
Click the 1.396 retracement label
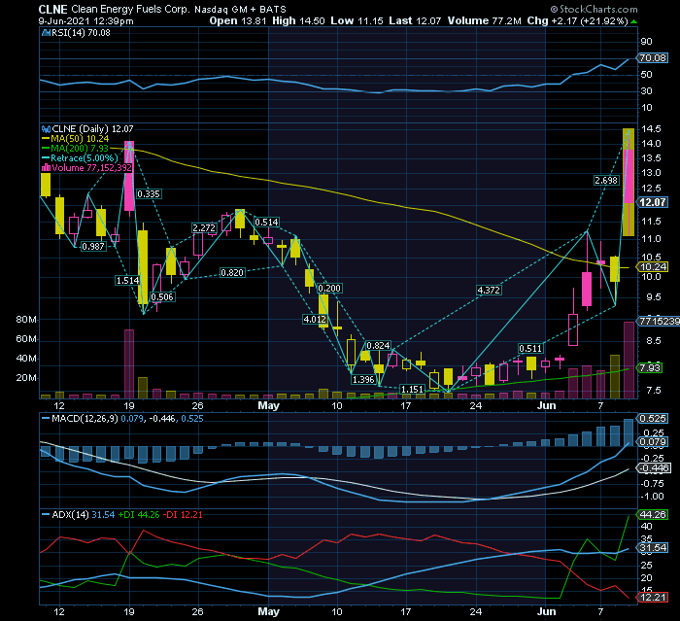(x=363, y=379)
